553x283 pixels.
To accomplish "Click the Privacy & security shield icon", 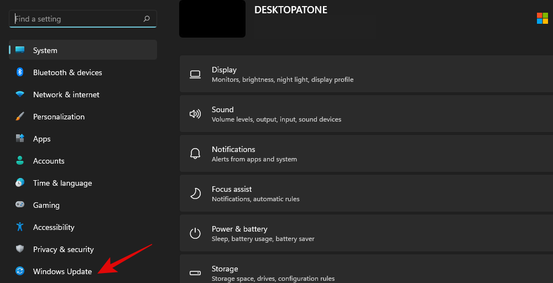I will [20, 249].
